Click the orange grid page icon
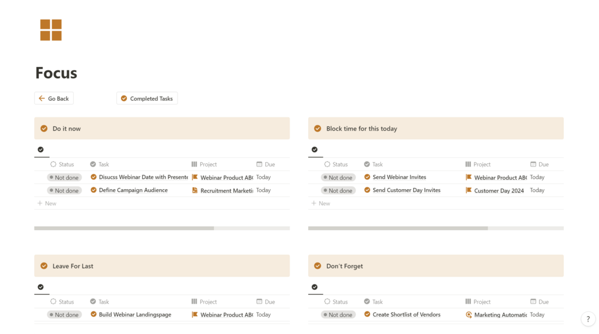This screenshot has height=334, width=599. pyautogui.click(x=51, y=30)
